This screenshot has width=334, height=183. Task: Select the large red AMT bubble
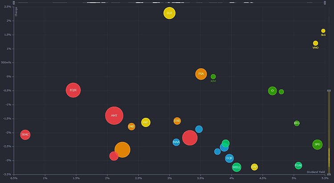114,116
